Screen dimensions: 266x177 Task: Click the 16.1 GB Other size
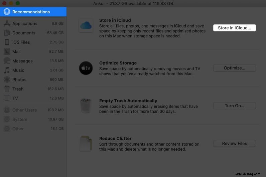57,129
